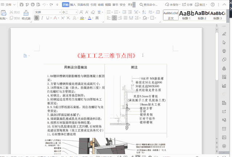The image size is (232, 157).
Task: Toggle character shading A button
Action: tap(97, 18)
